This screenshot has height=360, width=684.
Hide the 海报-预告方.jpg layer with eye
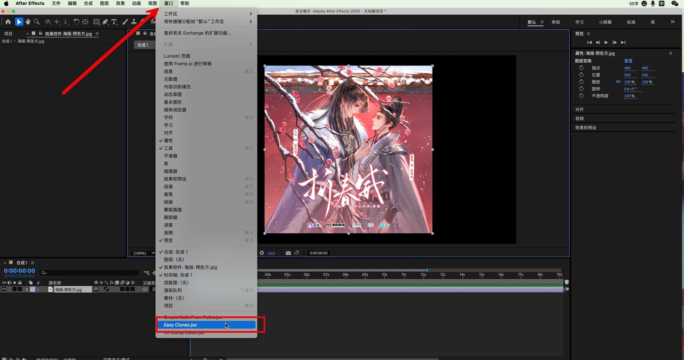click(x=4, y=289)
